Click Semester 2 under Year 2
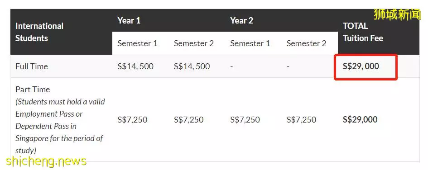428x170 pixels. (x=306, y=43)
